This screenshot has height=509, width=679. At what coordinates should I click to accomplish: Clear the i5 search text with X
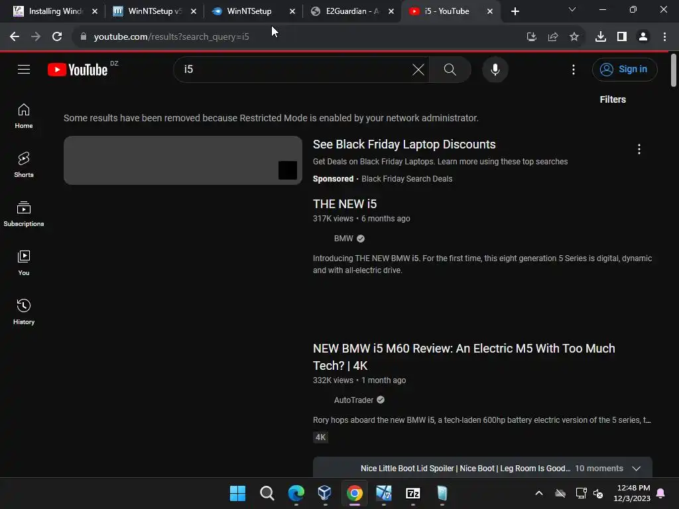click(418, 69)
